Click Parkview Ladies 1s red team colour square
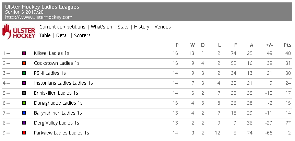This screenshot has width=295, height=141. 24,133
